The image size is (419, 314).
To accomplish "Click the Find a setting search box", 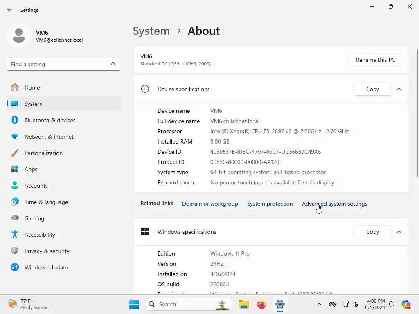I will [63, 64].
